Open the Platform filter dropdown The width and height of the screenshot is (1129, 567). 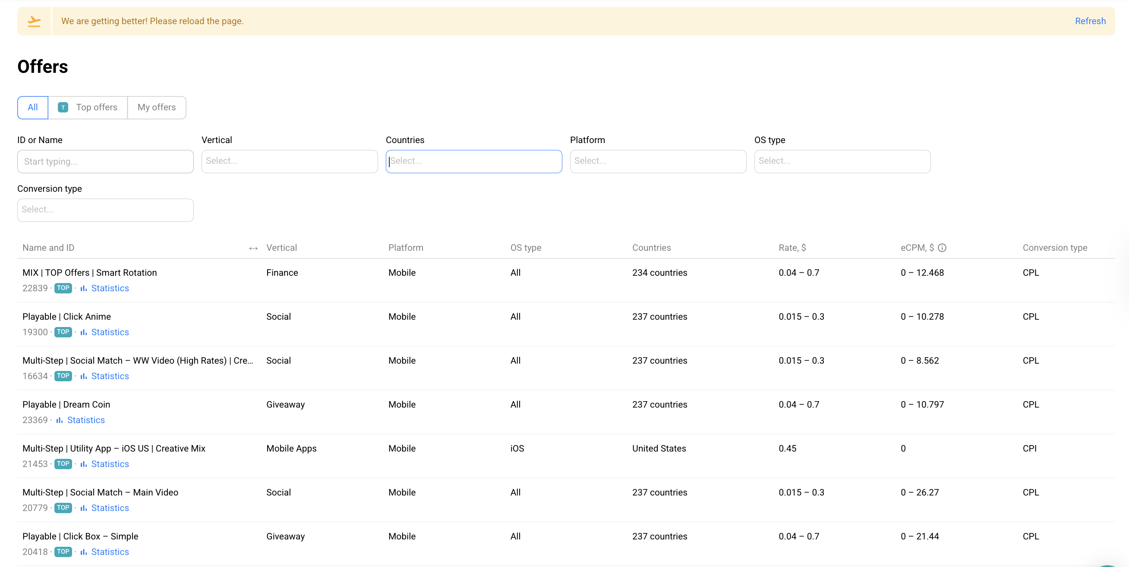[657, 161]
